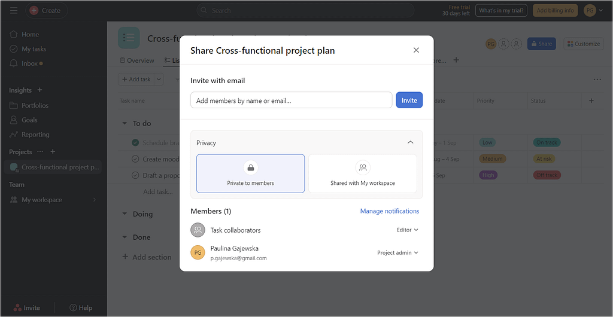
Task: Click plus to add column
Action: (x=591, y=100)
